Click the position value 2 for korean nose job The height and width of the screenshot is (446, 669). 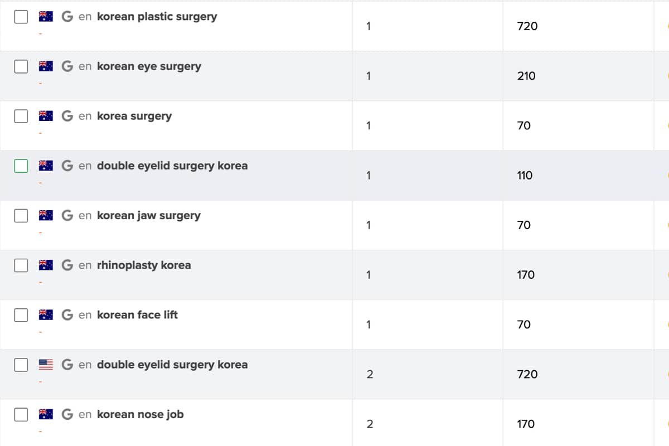pos(370,424)
